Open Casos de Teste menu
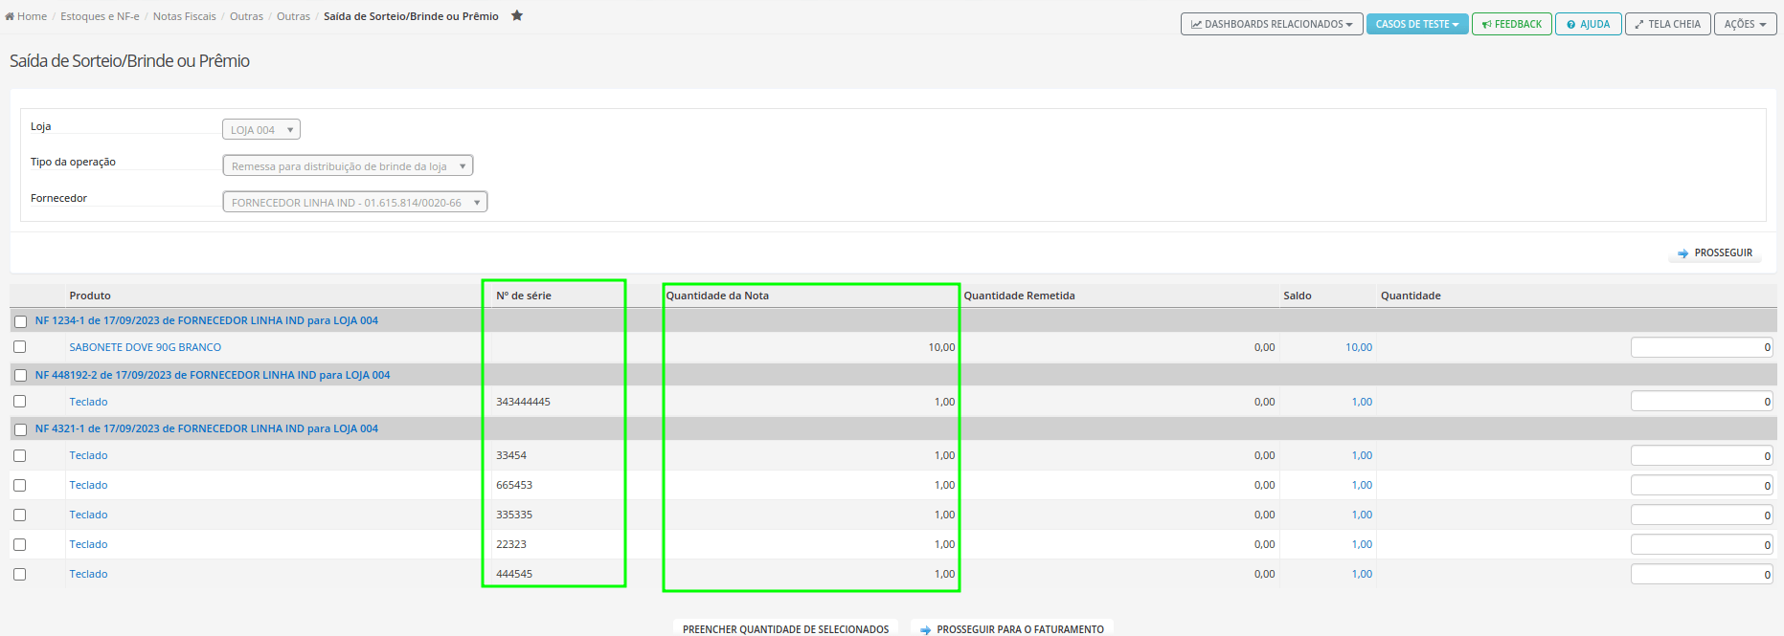 (1417, 24)
